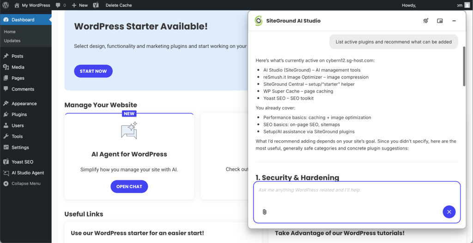Click the Users icon in the sidebar
This screenshot has height=243, width=473.
[x=6, y=125]
